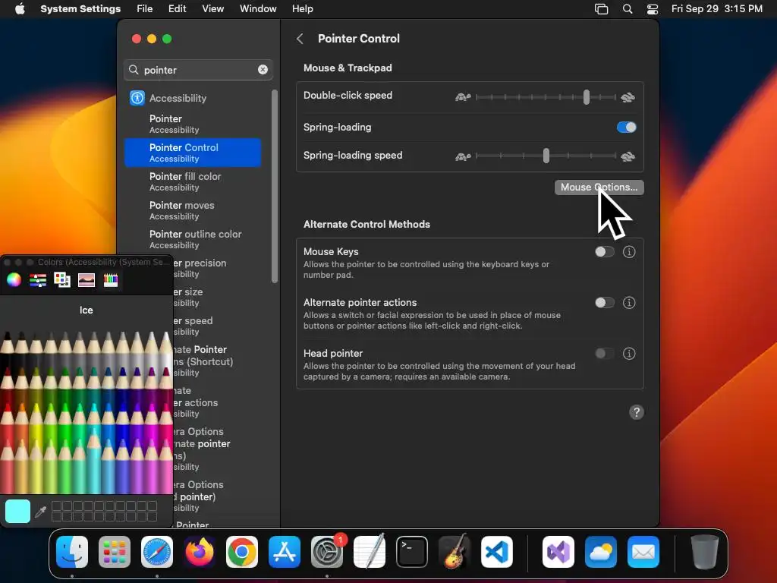This screenshot has width=777, height=583.
Task: Launch Google Chrome from the Dock
Action: coord(242,552)
